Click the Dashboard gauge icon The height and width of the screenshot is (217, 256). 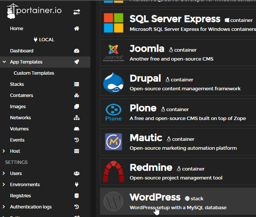click(x=77, y=51)
